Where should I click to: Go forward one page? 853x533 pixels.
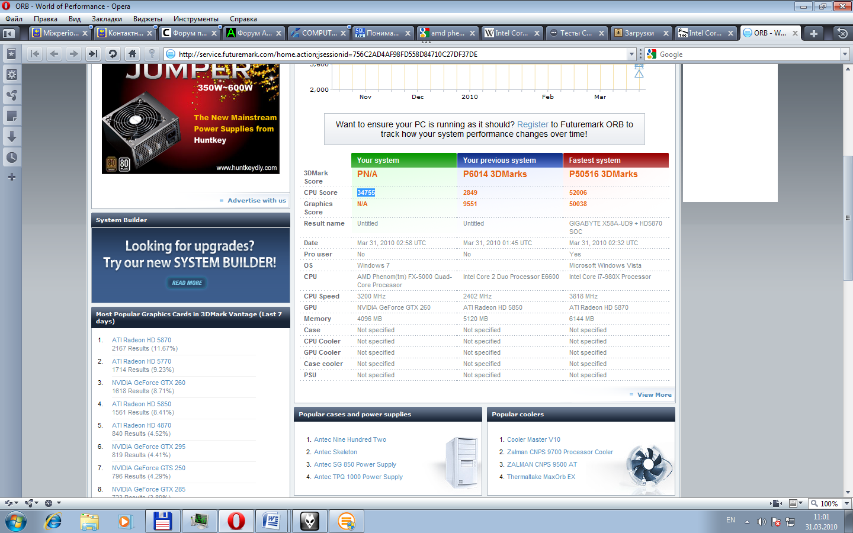click(x=74, y=54)
